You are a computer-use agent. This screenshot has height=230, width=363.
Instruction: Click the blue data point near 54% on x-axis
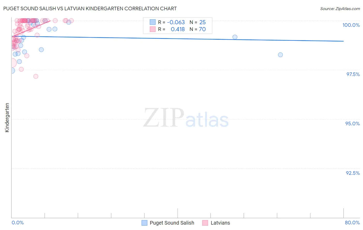[235, 37]
